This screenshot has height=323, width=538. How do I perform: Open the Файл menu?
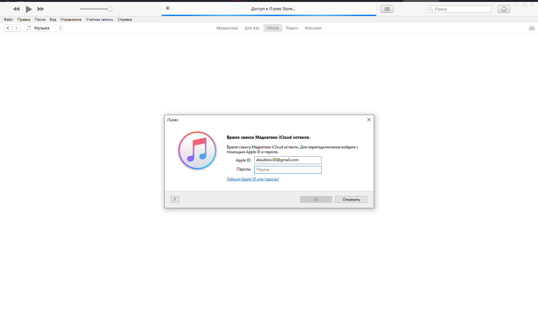[8, 20]
